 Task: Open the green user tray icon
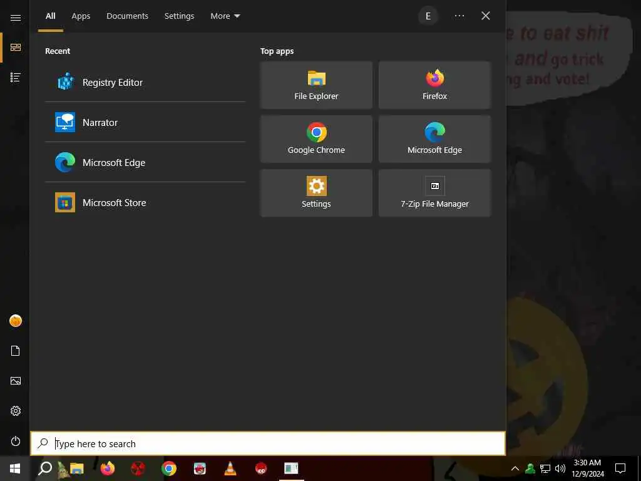tap(530, 468)
